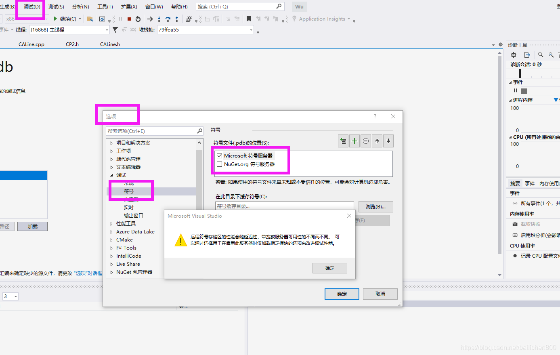Expand the CMake tree node

tap(112, 240)
